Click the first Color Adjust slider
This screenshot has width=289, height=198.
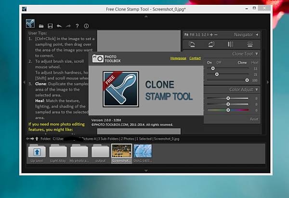pos(228,98)
